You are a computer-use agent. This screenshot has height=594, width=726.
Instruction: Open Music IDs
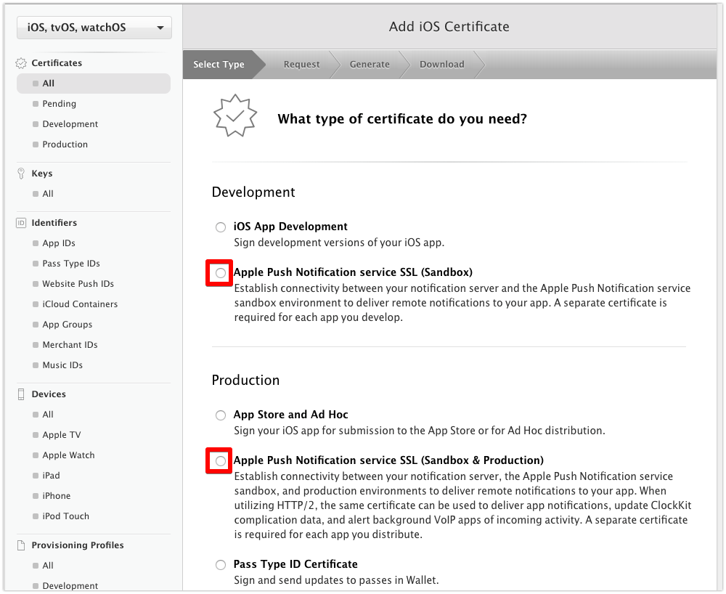(62, 365)
